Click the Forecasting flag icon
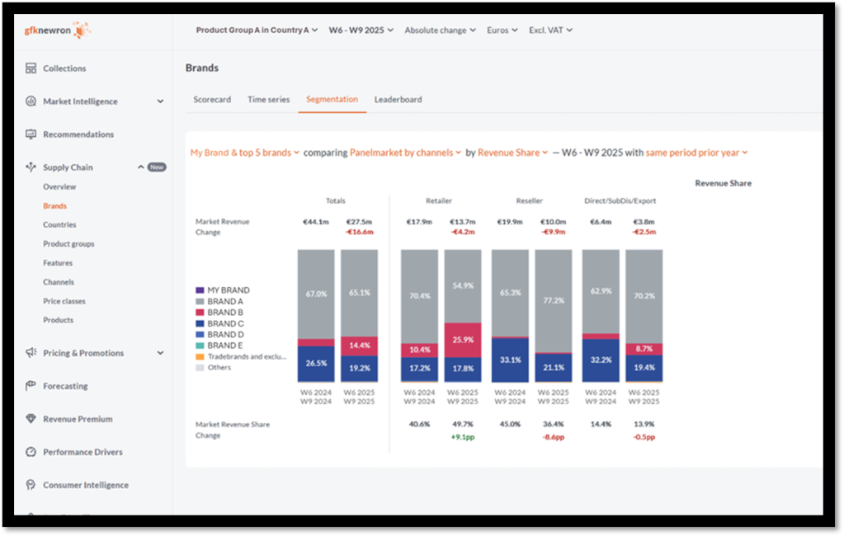 point(31,386)
